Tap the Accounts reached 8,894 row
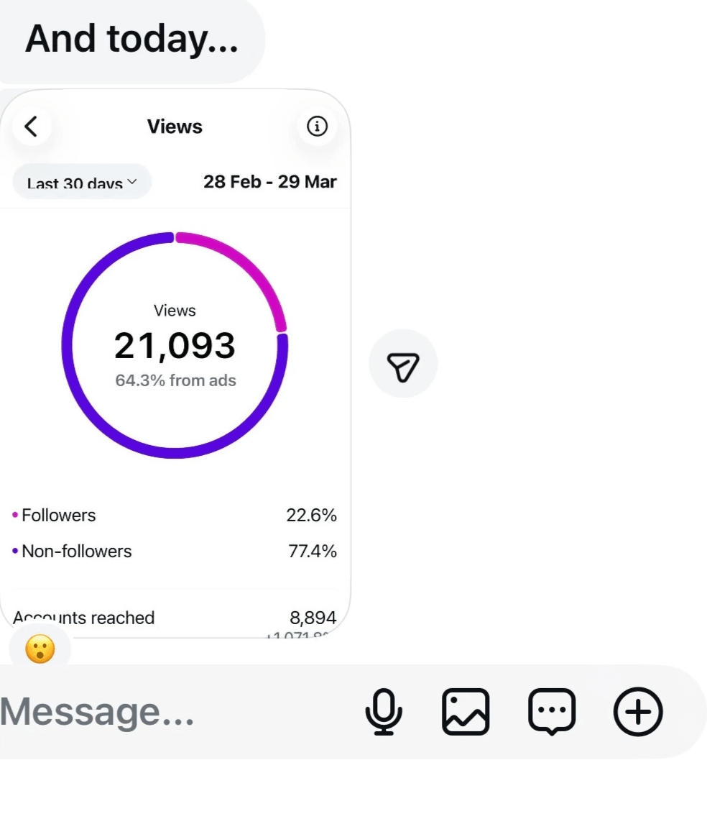 click(x=175, y=618)
